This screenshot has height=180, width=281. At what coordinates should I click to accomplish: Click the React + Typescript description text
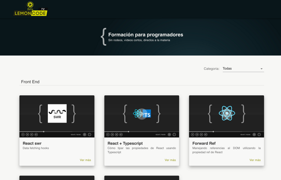(141, 150)
